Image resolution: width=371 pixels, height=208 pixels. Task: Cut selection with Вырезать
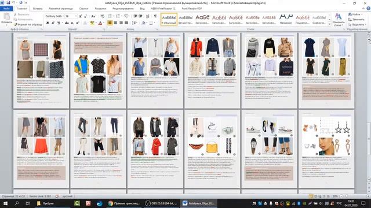click(x=21, y=14)
